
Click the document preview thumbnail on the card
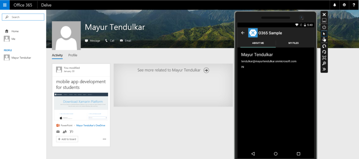(81, 106)
